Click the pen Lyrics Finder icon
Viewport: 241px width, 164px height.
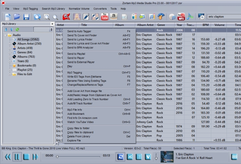pos(86,17)
